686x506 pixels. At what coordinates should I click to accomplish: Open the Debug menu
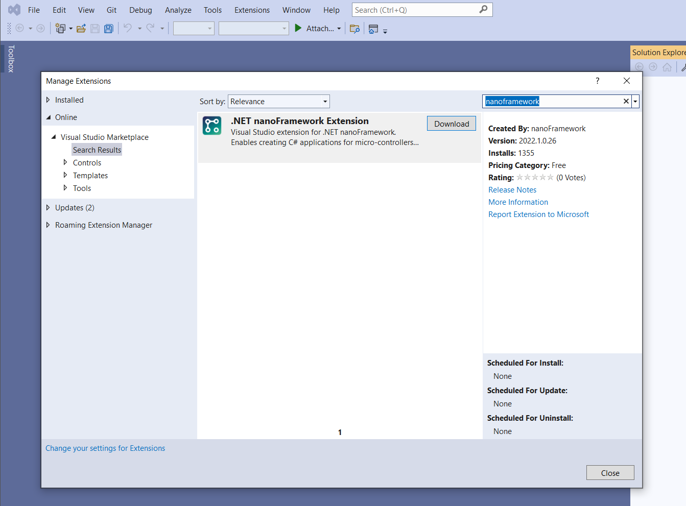click(x=140, y=10)
